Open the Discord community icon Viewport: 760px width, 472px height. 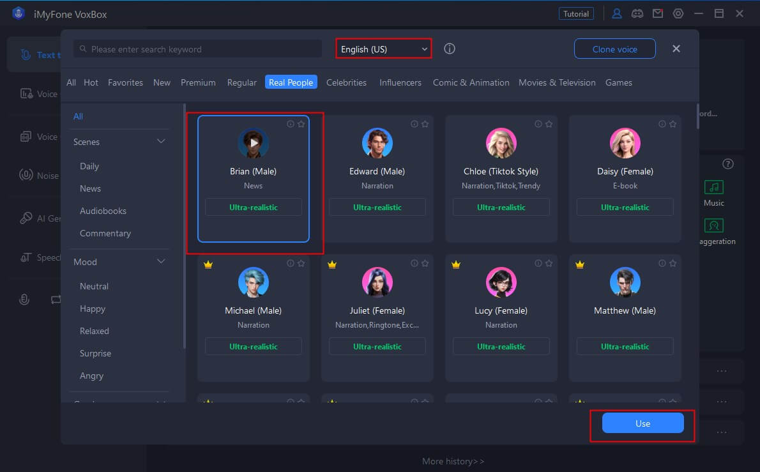pos(637,13)
